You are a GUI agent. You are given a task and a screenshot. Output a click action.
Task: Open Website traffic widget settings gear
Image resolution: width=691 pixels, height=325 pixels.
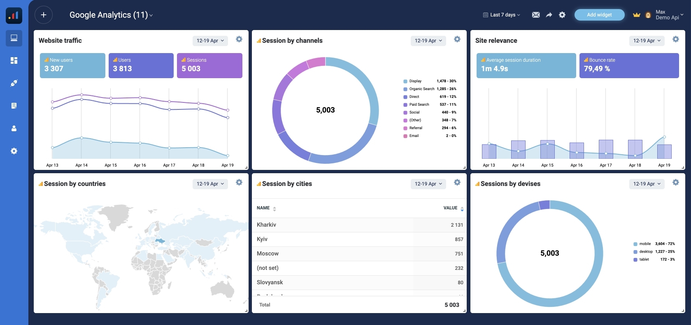pyautogui.click(x=239, y=39)
